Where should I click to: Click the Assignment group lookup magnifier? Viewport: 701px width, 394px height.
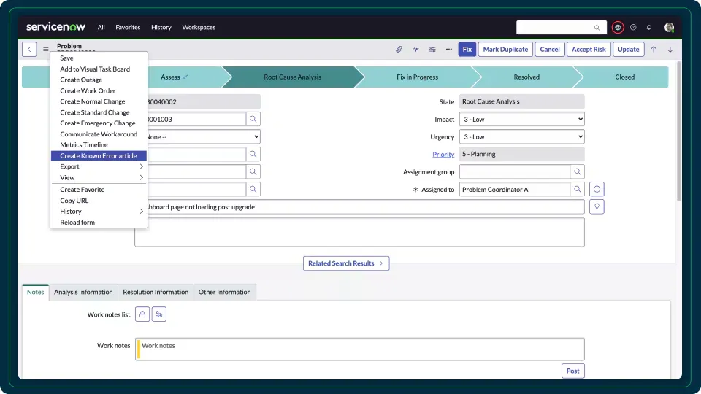click(577, 172)
